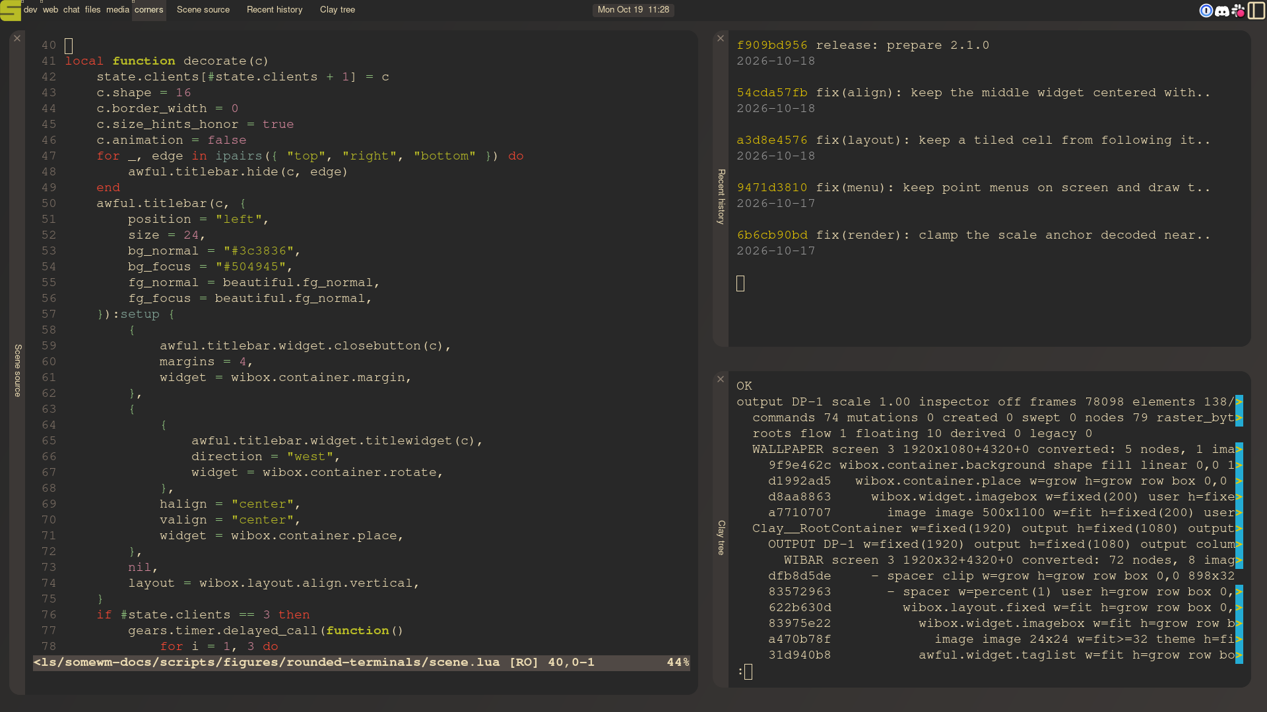Click the tiling layout indicator icon
Viewport: 1267px width, 712px height.
pos(1256,11)
